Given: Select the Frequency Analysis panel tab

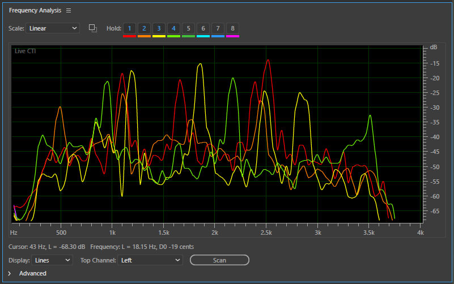Looking at the screenshot, I should coord(35,11).
